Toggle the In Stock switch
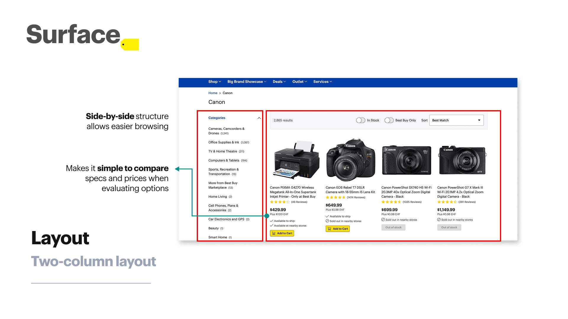This screenshot has width=568, height=319. [361, 120]
